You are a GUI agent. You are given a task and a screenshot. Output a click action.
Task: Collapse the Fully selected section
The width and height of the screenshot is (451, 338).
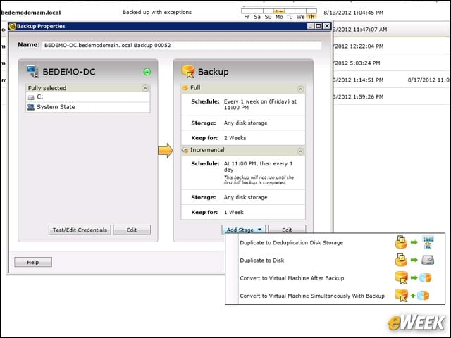pyautogui.click(x=145, y=88)
